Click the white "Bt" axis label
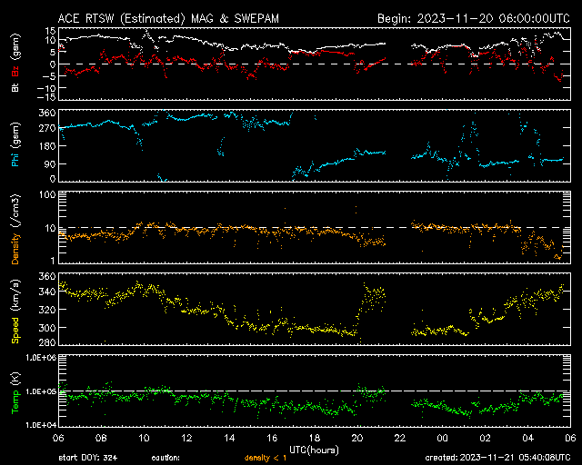The height and width of the screenshot is (465, 582). point(15,88)
